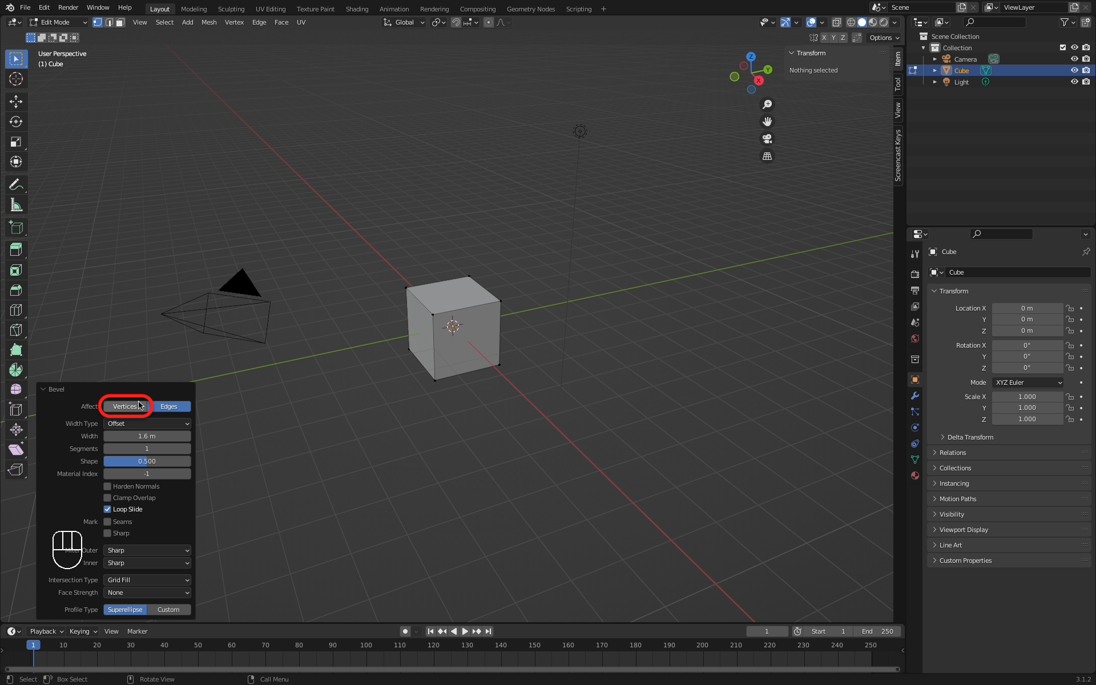This screenshot has height=685, width=1096.
Task: Switch perspective/orthographic grid icon
Action: click(767, 156)
